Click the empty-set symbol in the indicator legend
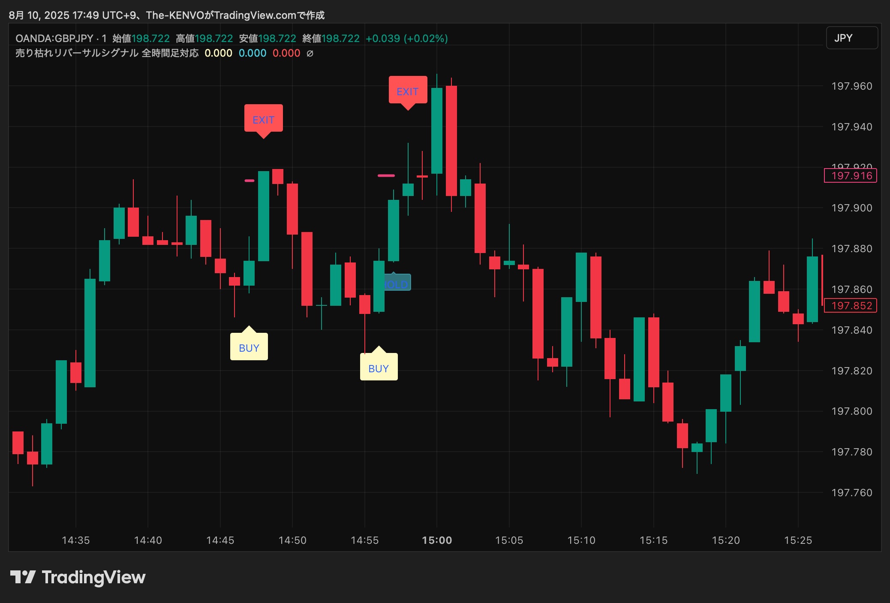Image resolution: width=890 pixels, height=603 pixels. pos(310,53)
